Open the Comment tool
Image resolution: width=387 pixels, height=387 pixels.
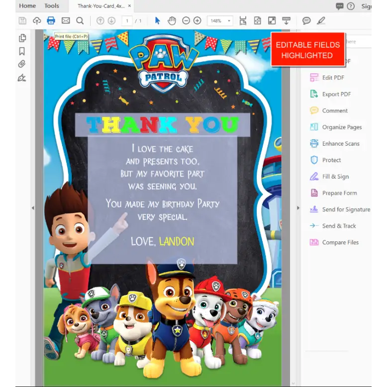[x=328, y=110]
